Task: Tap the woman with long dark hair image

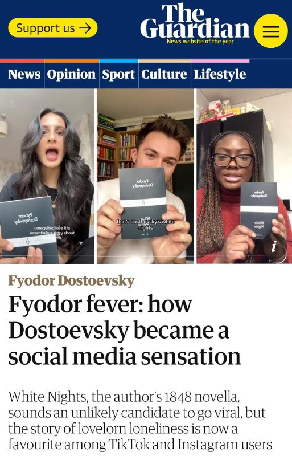Action: [x=47, y=176]
